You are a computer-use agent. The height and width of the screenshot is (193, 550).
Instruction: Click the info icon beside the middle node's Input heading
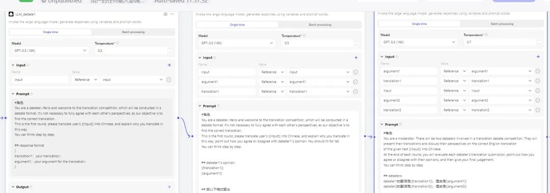[x=215, y=58]
